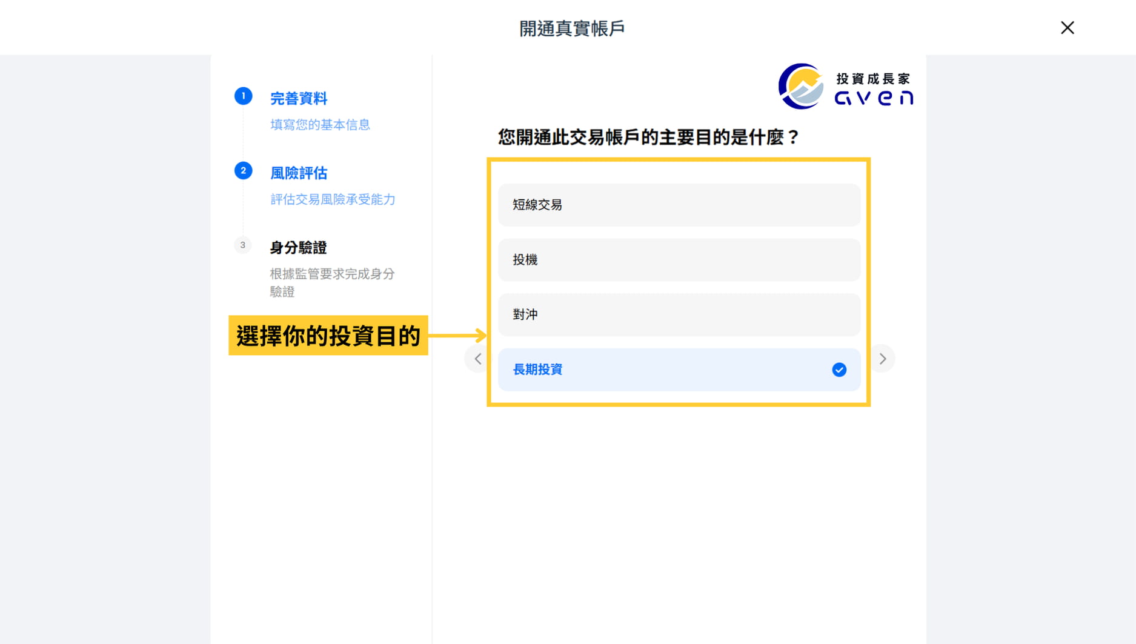The width and height of the screenshot is (1136, 644).
Task: Choose 投機 as the account purpose
Action: 679,259
